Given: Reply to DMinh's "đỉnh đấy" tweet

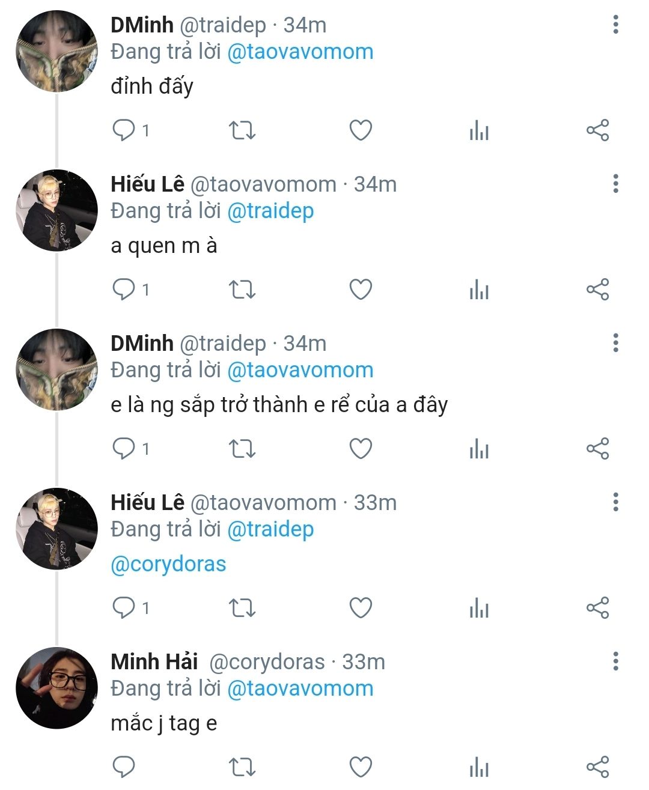Looking at the screenshot, I should [x=124, y=130].
